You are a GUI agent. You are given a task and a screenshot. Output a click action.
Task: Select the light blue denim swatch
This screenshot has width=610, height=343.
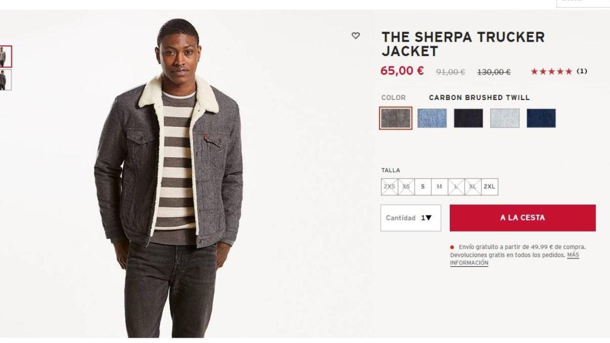432,117
